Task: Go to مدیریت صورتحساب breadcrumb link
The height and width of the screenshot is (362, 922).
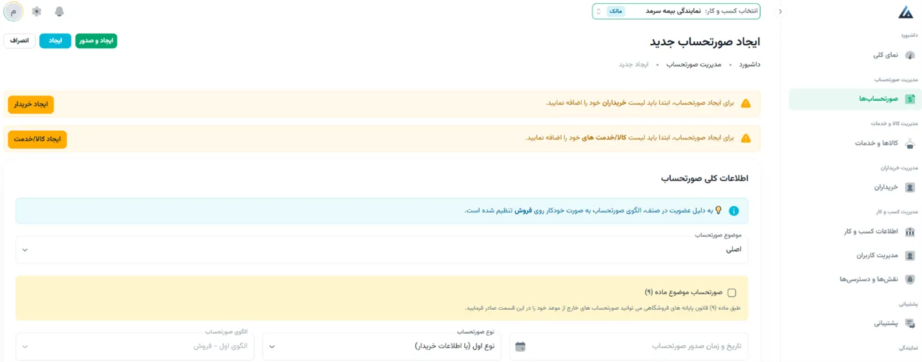Action: tap(693, 65)
